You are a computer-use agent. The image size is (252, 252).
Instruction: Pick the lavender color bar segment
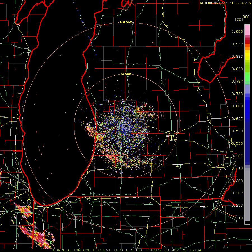tap(247, 89)
